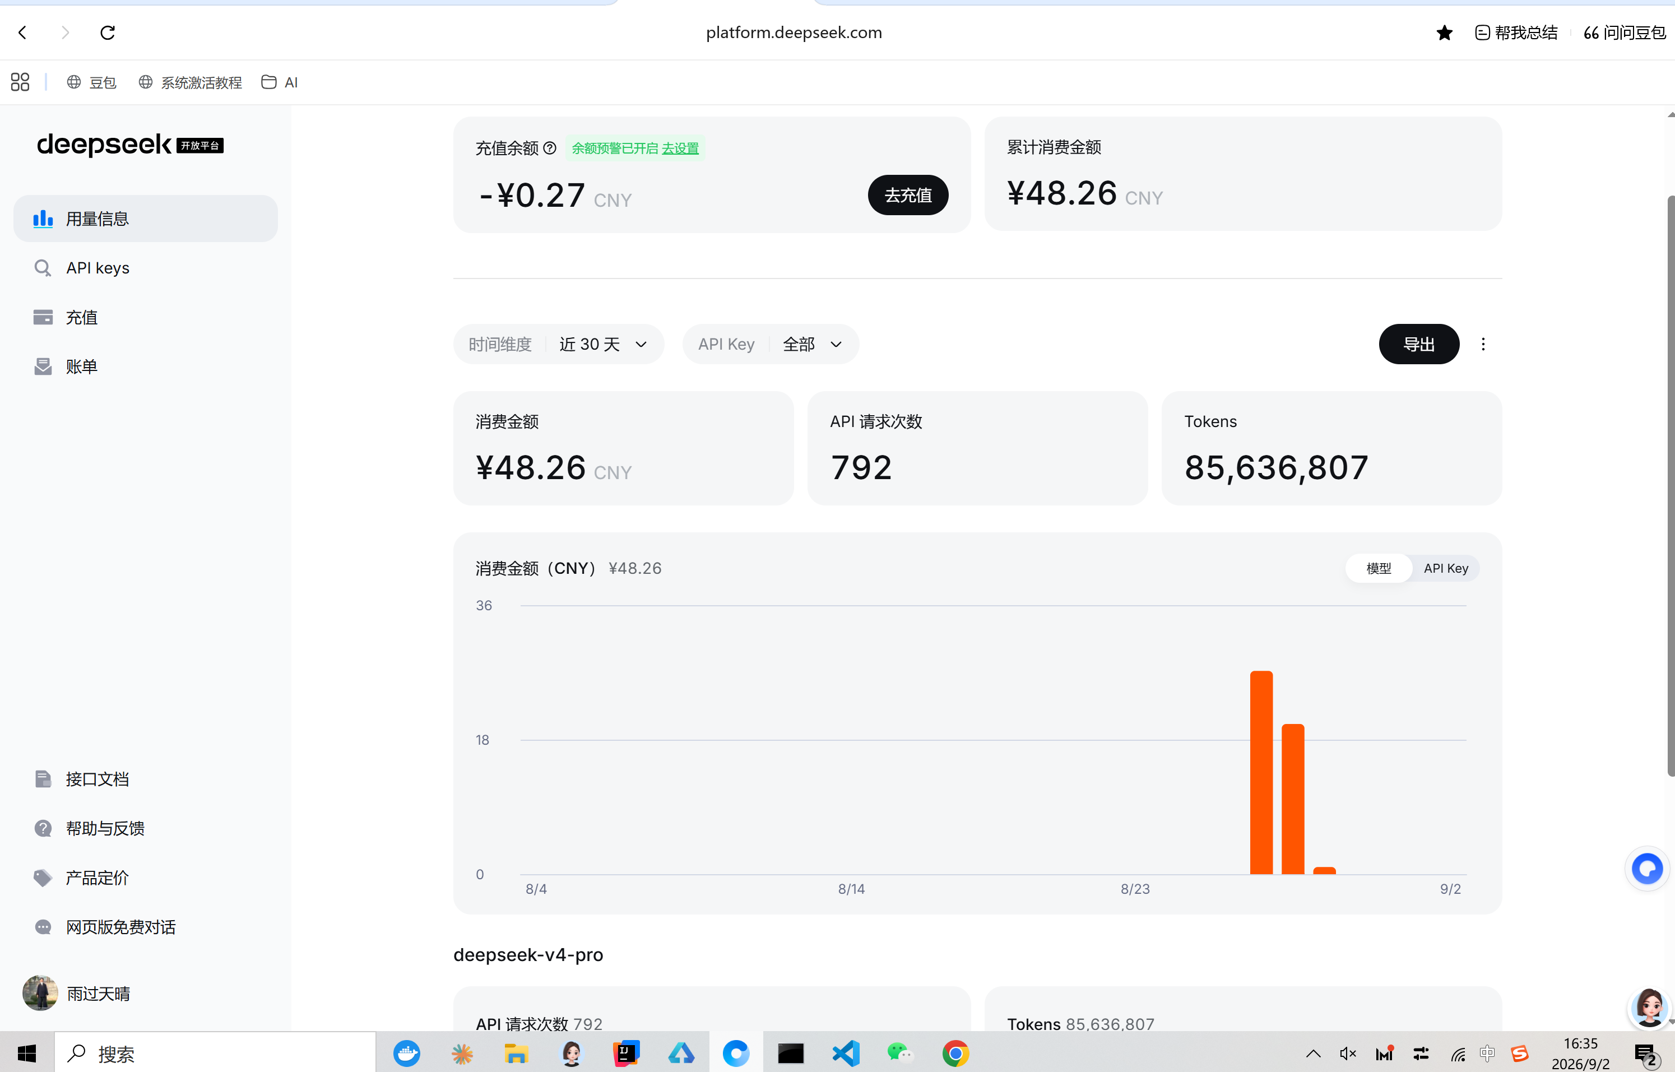Screen dimensions: 1675x1072
Task: Reload the page with the refresh icon
Action: (108, 33)
